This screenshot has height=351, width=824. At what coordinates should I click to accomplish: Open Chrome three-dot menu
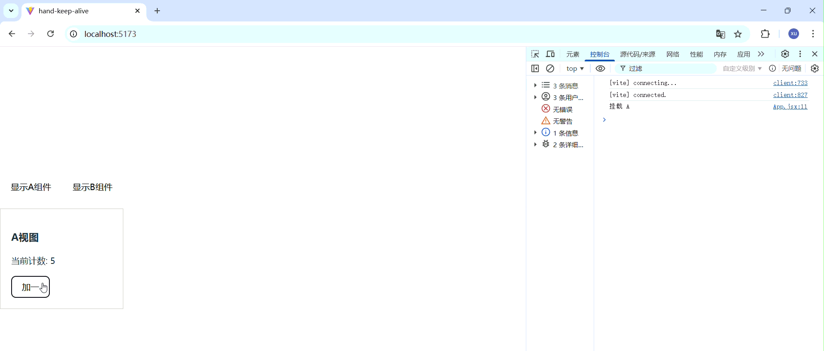click(813, 34)
